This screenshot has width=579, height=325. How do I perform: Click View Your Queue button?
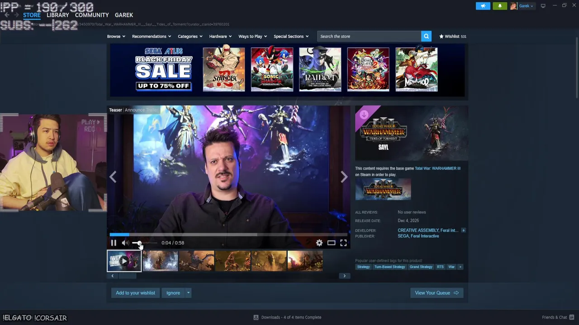pyautogui.click(x=437, y=293)
